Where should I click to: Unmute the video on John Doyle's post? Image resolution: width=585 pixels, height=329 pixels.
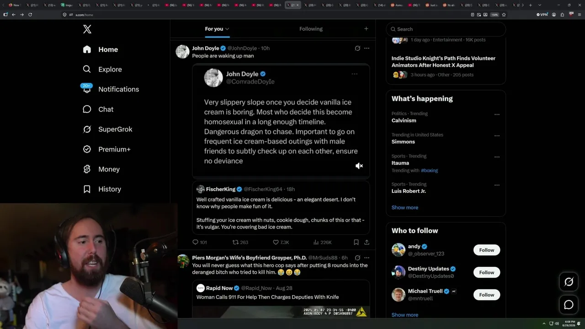pyautogui.click(x=359, y=166)
